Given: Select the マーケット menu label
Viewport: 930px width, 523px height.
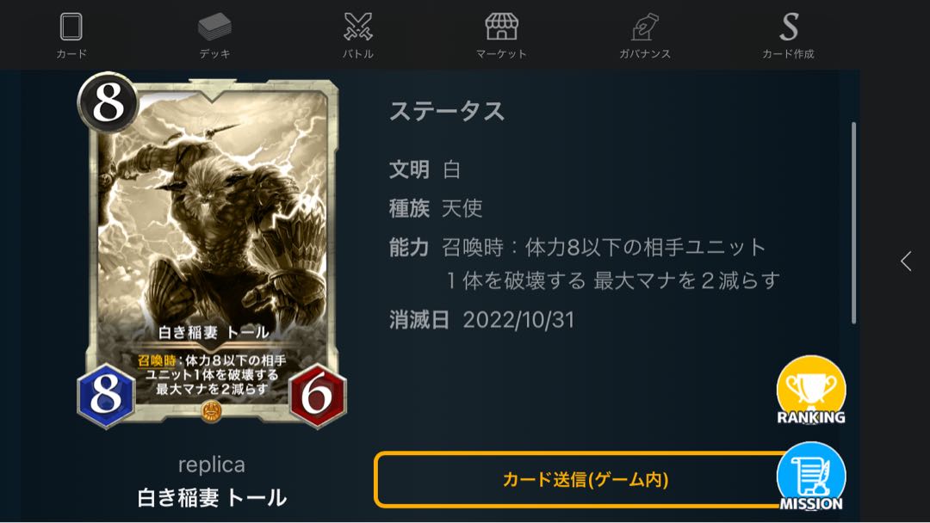Looking at the screenshot, I should pos(502,54).
